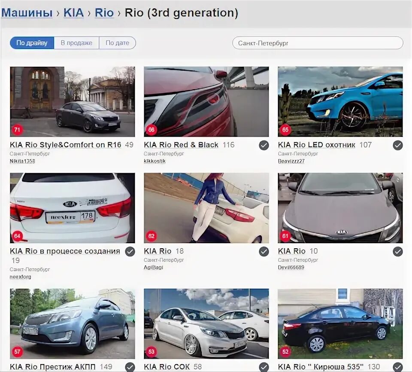
Task: Switch to the В продаже tab
Action: tap(76, 43)
